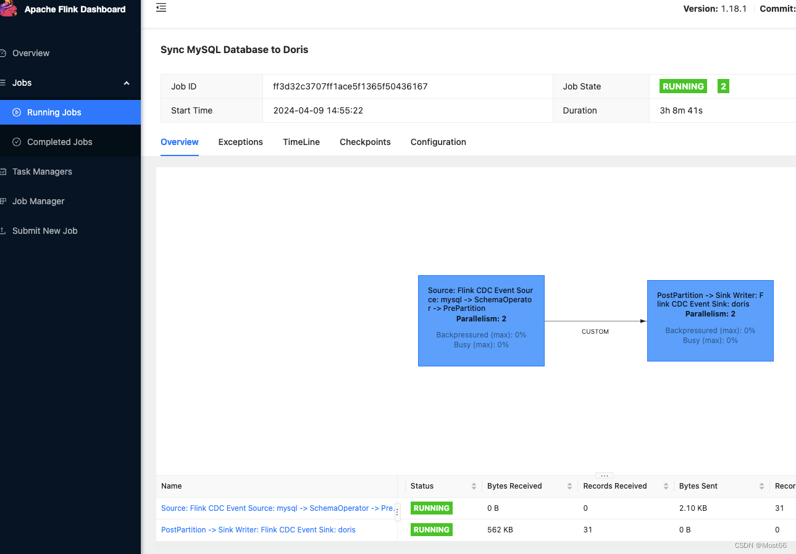Click the Version: 1.18.1 label
This screenshot has height=554, width=796.
[715, 9]
